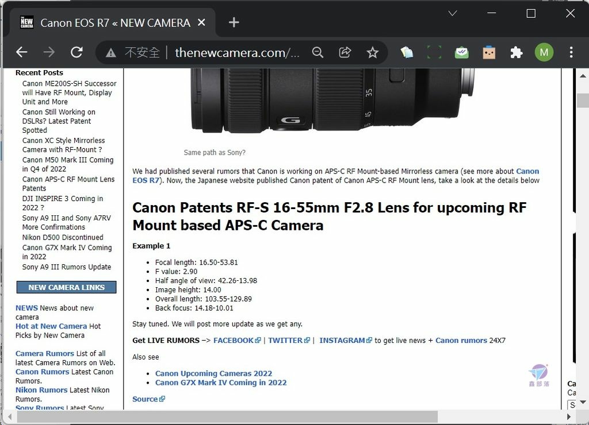Reload the current page

(x=77, y=52)
